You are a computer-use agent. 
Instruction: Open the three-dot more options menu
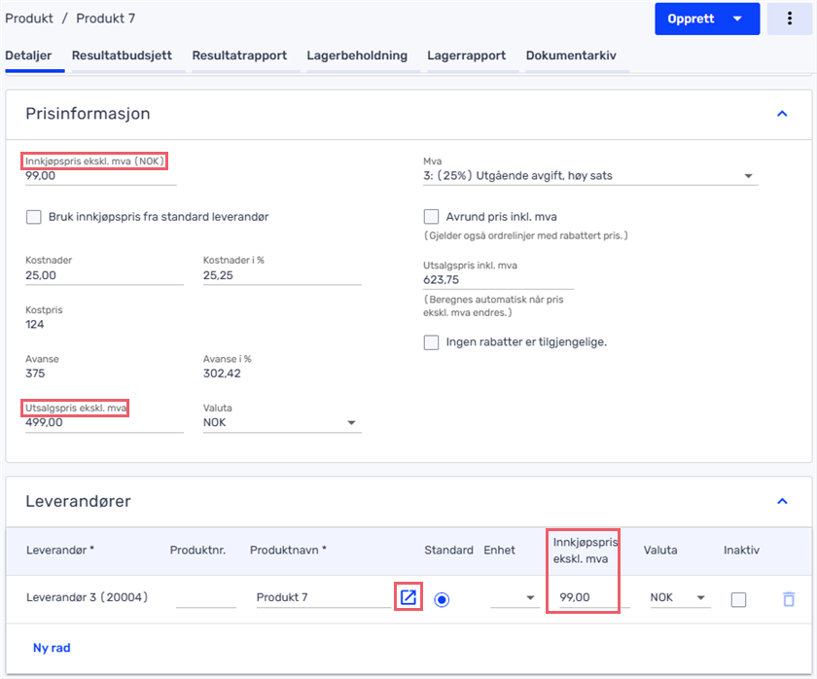pos(790,18)
